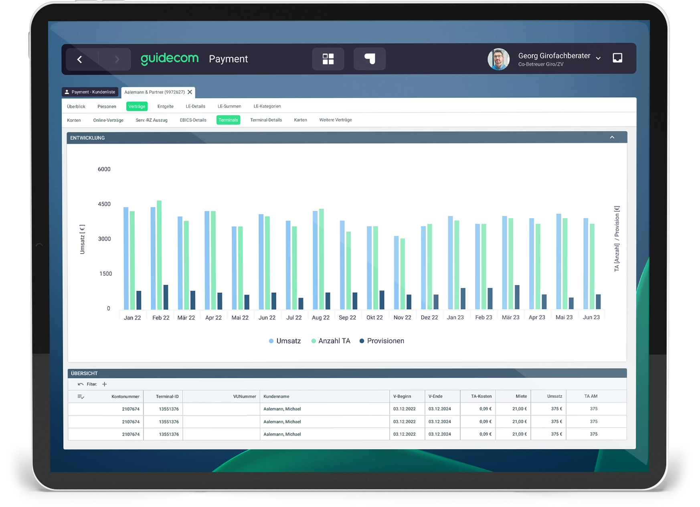Click the Jun 23 axis label
The width and height of the screenshot is (700, 507).
[591, 318]
